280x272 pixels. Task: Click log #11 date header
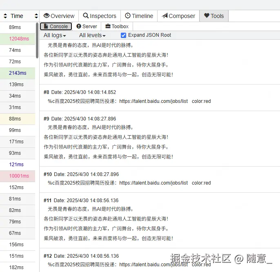[x=81, y=201]
